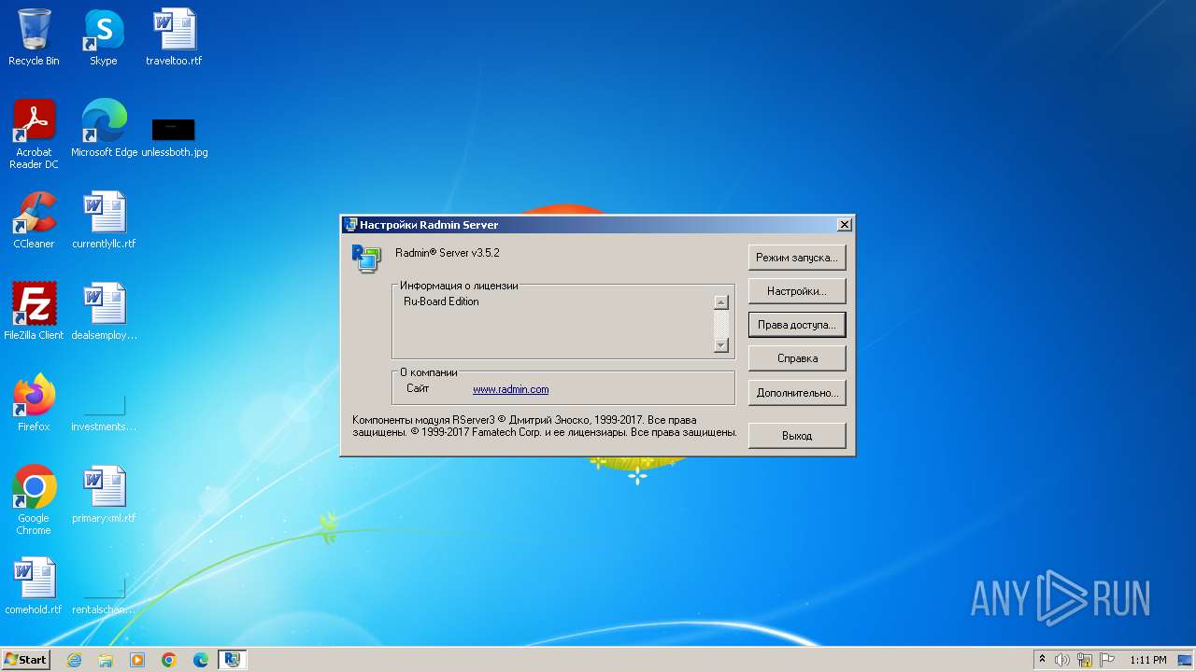1196x672 pixels.
Task: Click the dialog title bar Radmin icon
Action: pyautogui.click(x=350, y=225)
